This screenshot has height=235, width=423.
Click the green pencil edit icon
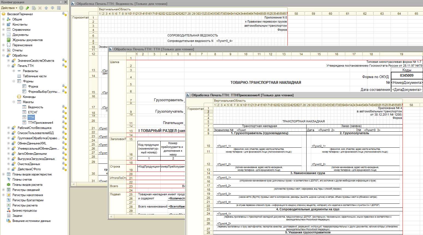[x=27, y=8]
